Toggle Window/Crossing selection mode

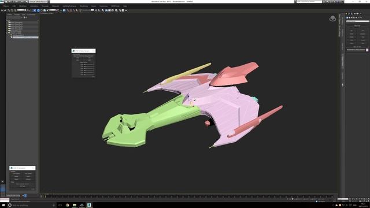click(x=35, y=10)
